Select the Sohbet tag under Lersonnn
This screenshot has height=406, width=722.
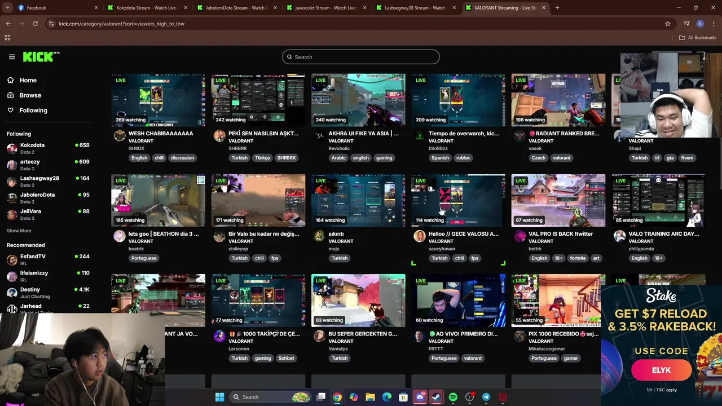pos(286,358)
